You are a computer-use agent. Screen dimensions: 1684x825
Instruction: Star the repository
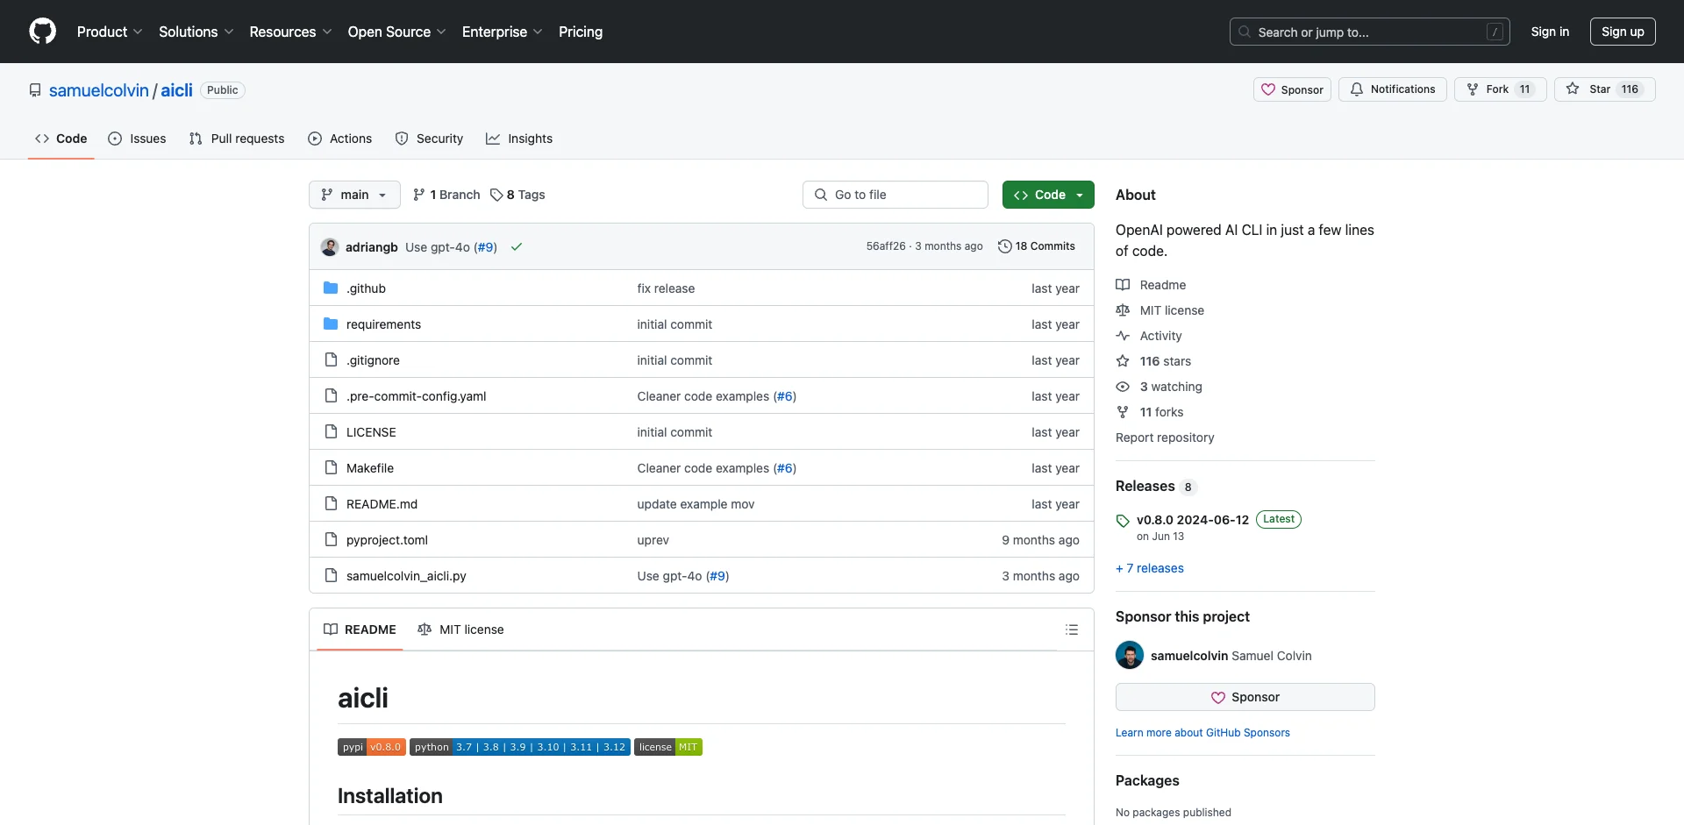pyautogui.click(x=1604, y=89)
